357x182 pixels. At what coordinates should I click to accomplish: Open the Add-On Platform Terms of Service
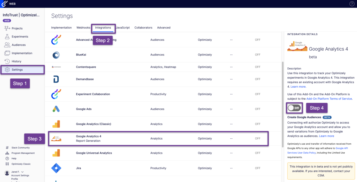(329, 98)
